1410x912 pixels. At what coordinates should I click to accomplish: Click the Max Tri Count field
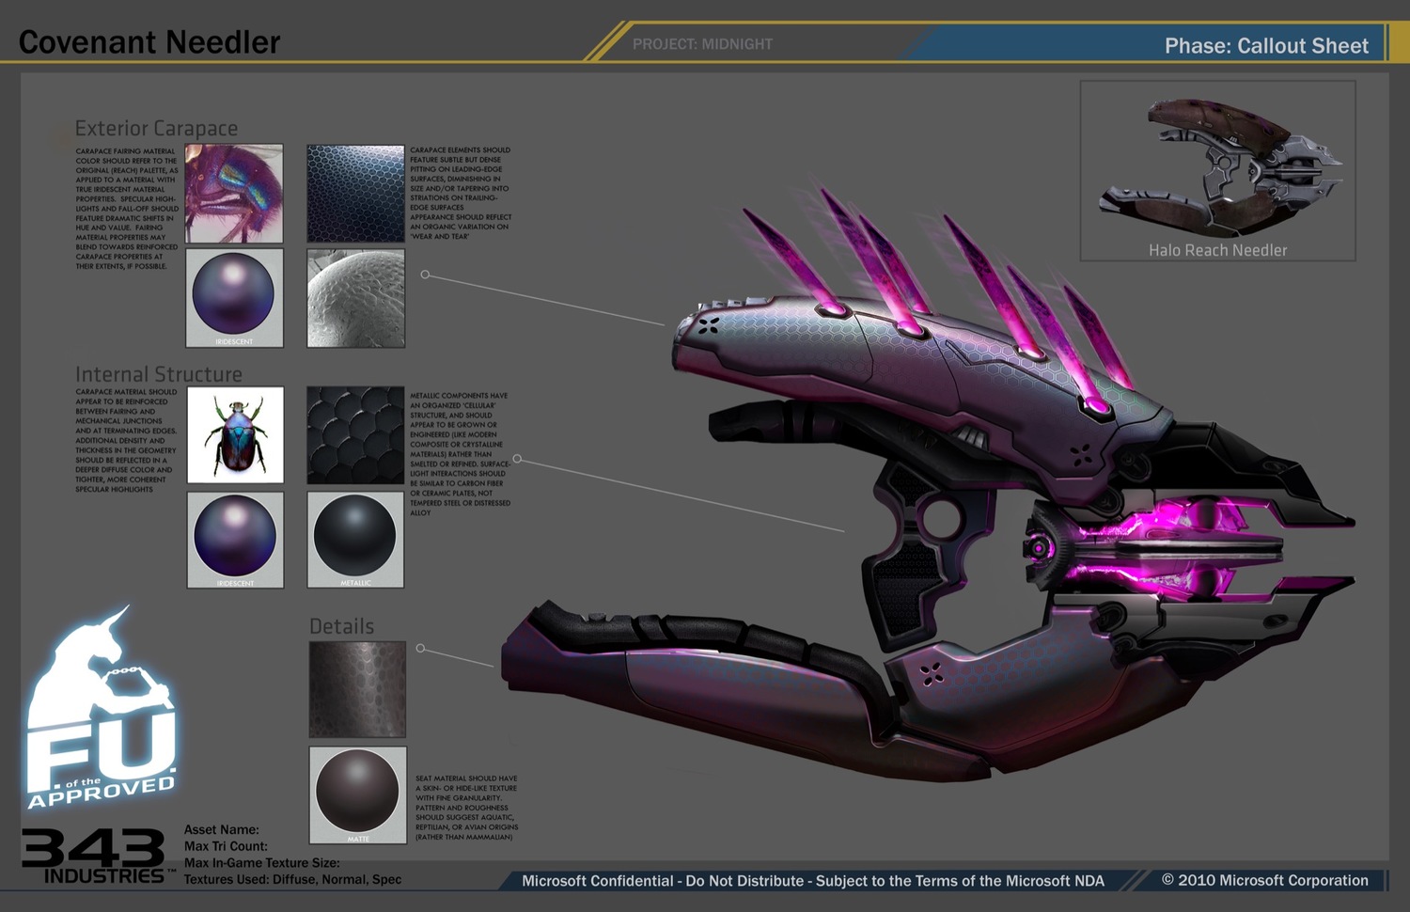click(x=226, y=846)
